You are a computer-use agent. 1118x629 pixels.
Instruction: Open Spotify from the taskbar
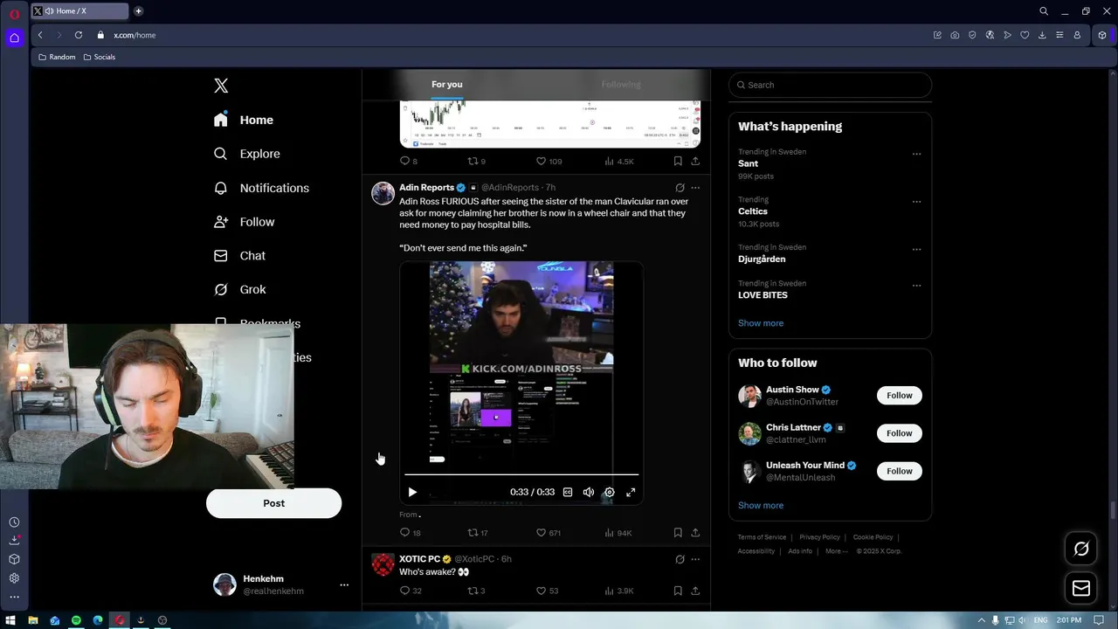(76, 620)
